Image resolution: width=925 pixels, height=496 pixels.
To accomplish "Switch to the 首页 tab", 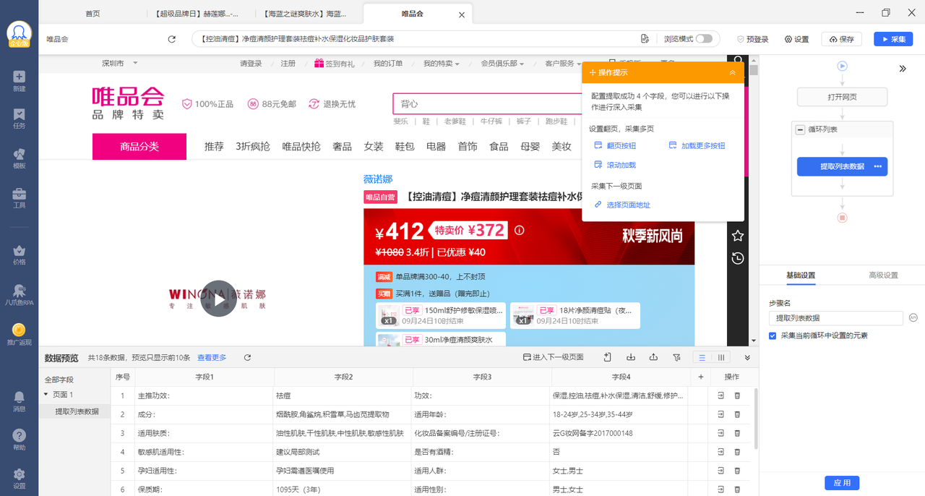I will (92, 14).
